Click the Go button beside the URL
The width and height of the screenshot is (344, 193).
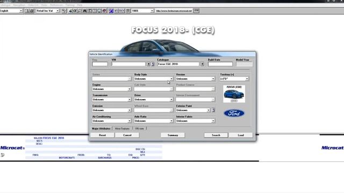(196, 11)
